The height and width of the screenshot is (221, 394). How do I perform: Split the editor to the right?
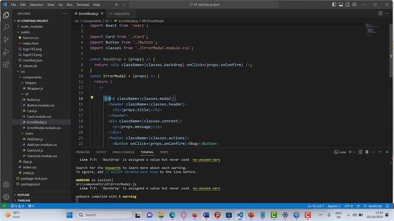click(380, 14)
